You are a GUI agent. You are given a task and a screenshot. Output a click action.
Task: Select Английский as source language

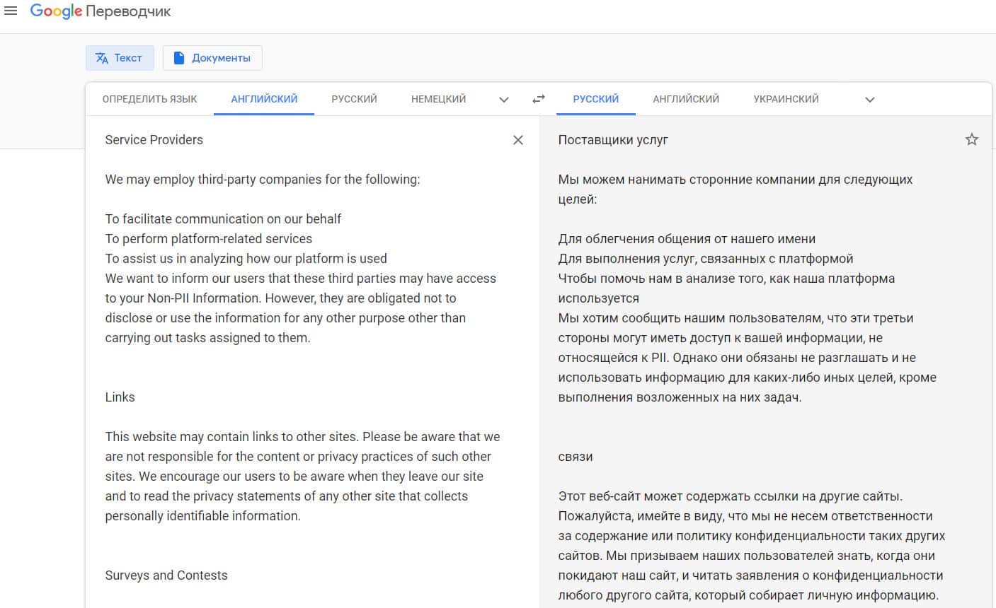[264, 99]
